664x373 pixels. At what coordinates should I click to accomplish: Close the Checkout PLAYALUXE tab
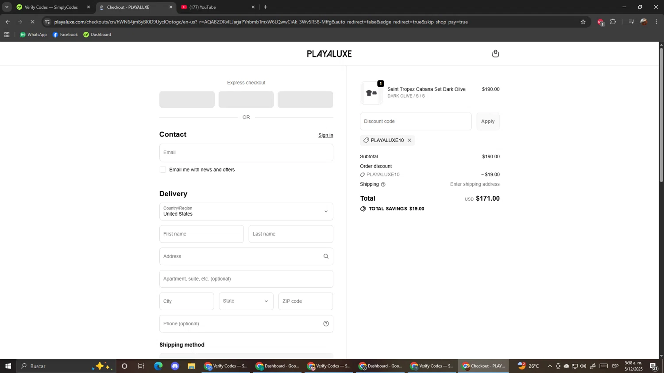pos(171,7)
